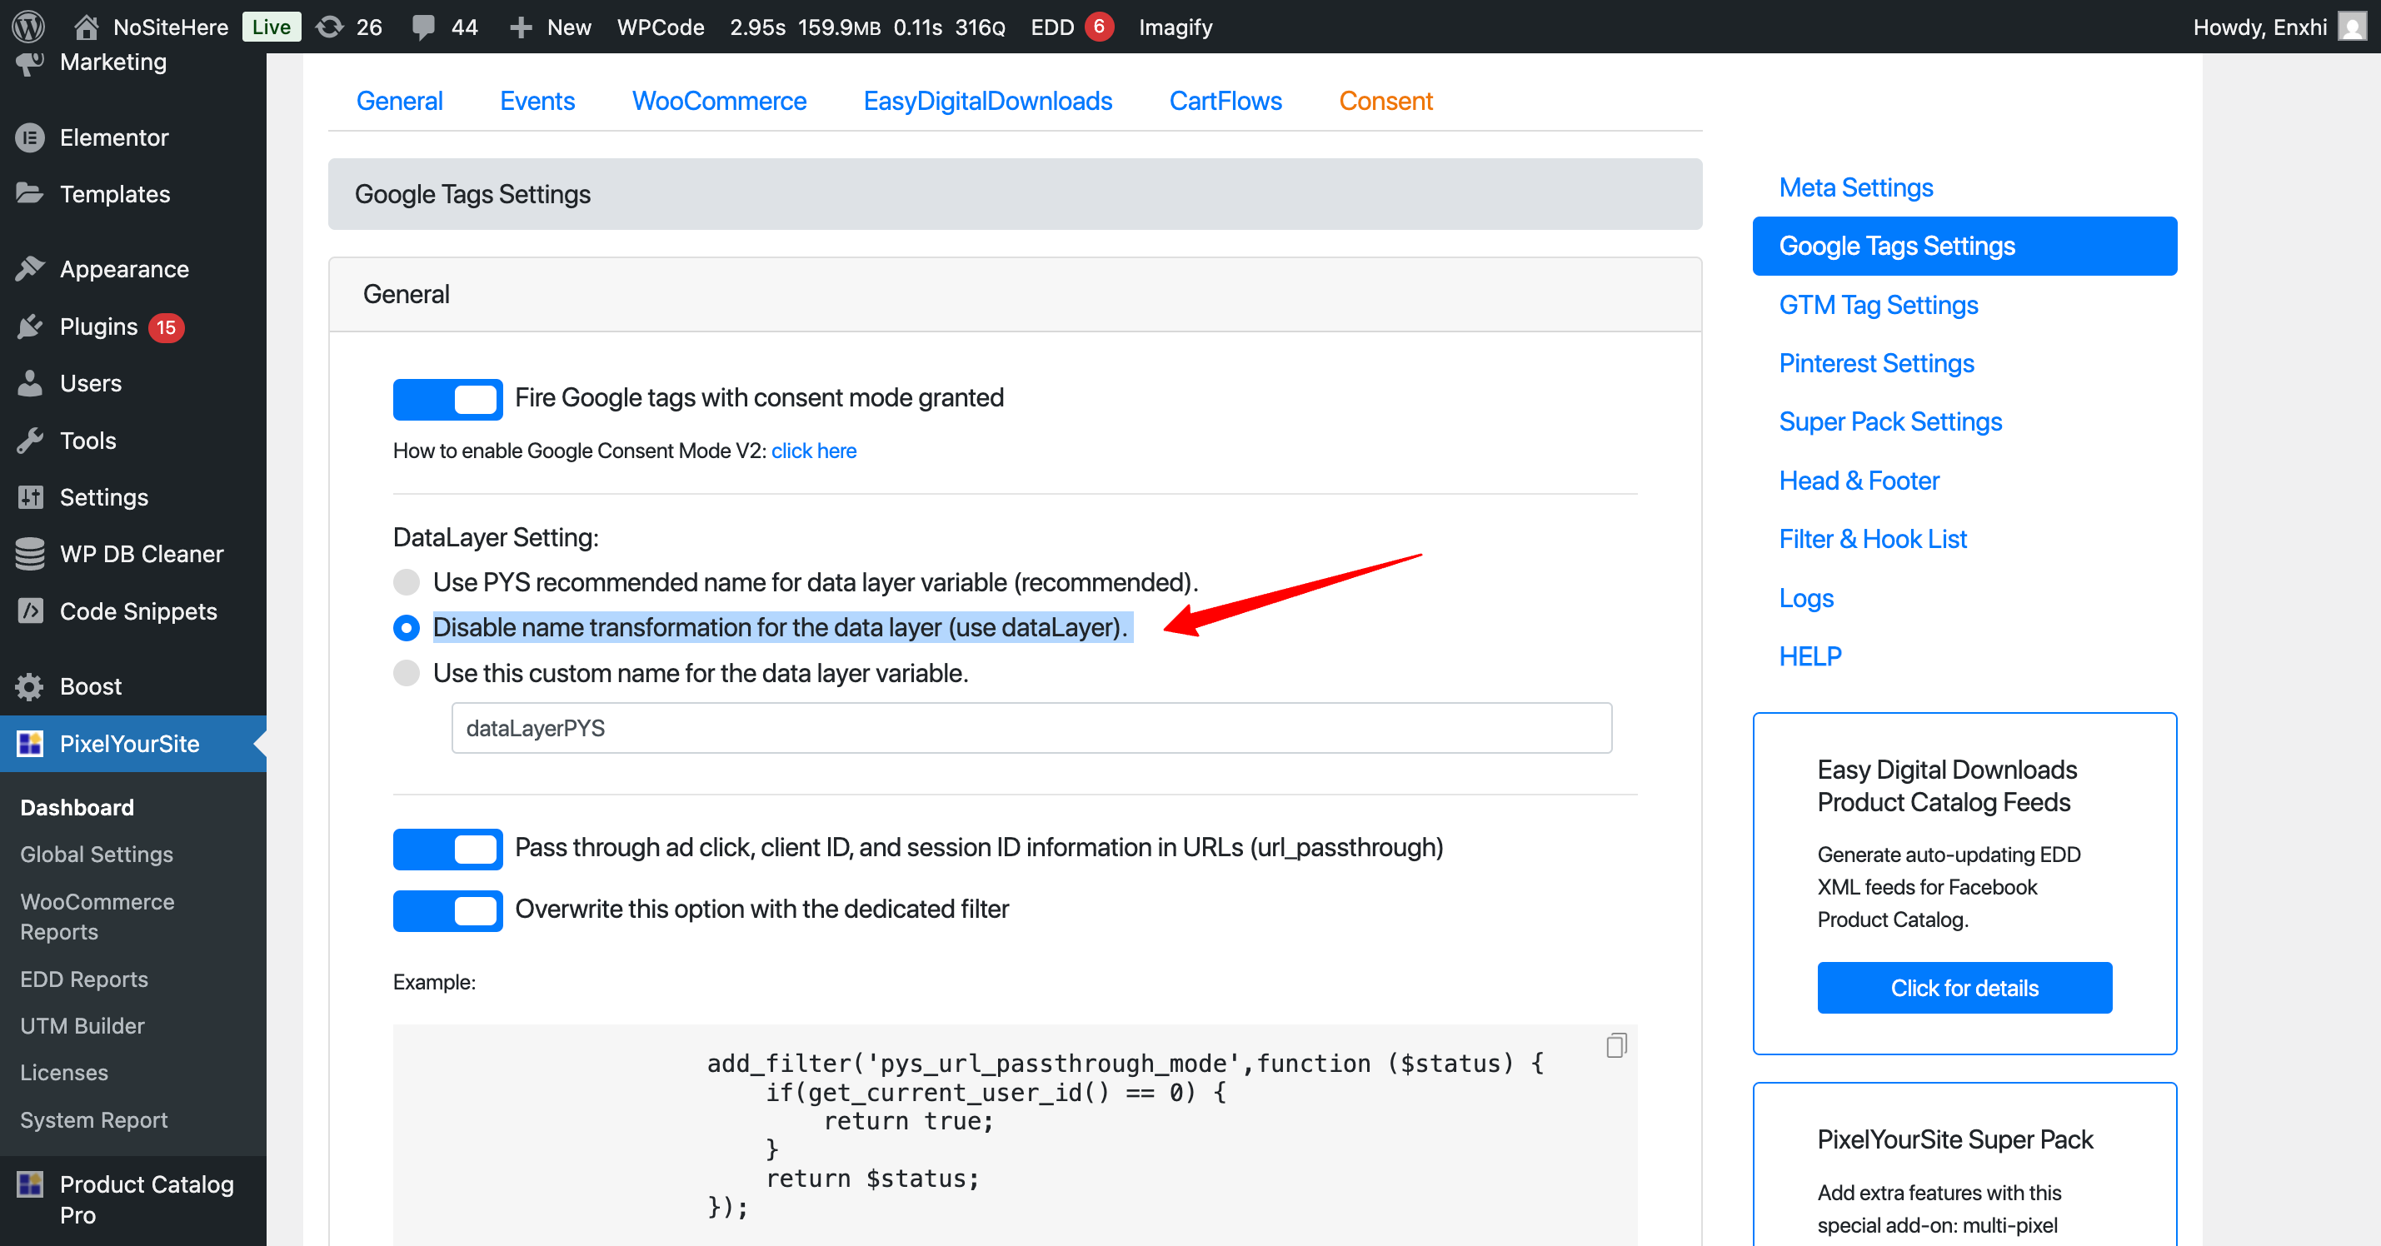The height and width of the screenshot is (1246, 2381).
Task: Open the HELP link
Action: [1809, 656]
